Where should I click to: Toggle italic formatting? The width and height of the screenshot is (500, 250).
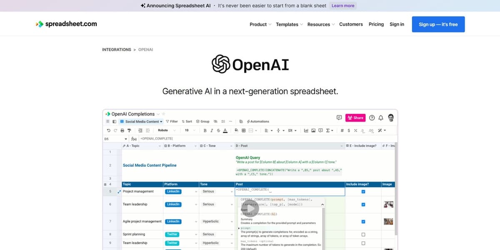tap(212, 130)
